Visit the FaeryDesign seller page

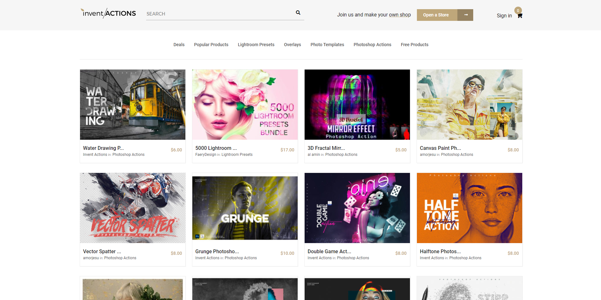click(206, 155)
